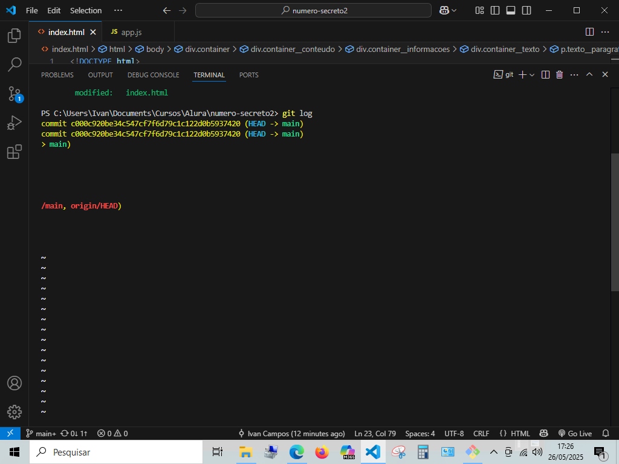Close the index.html tab

93,32
